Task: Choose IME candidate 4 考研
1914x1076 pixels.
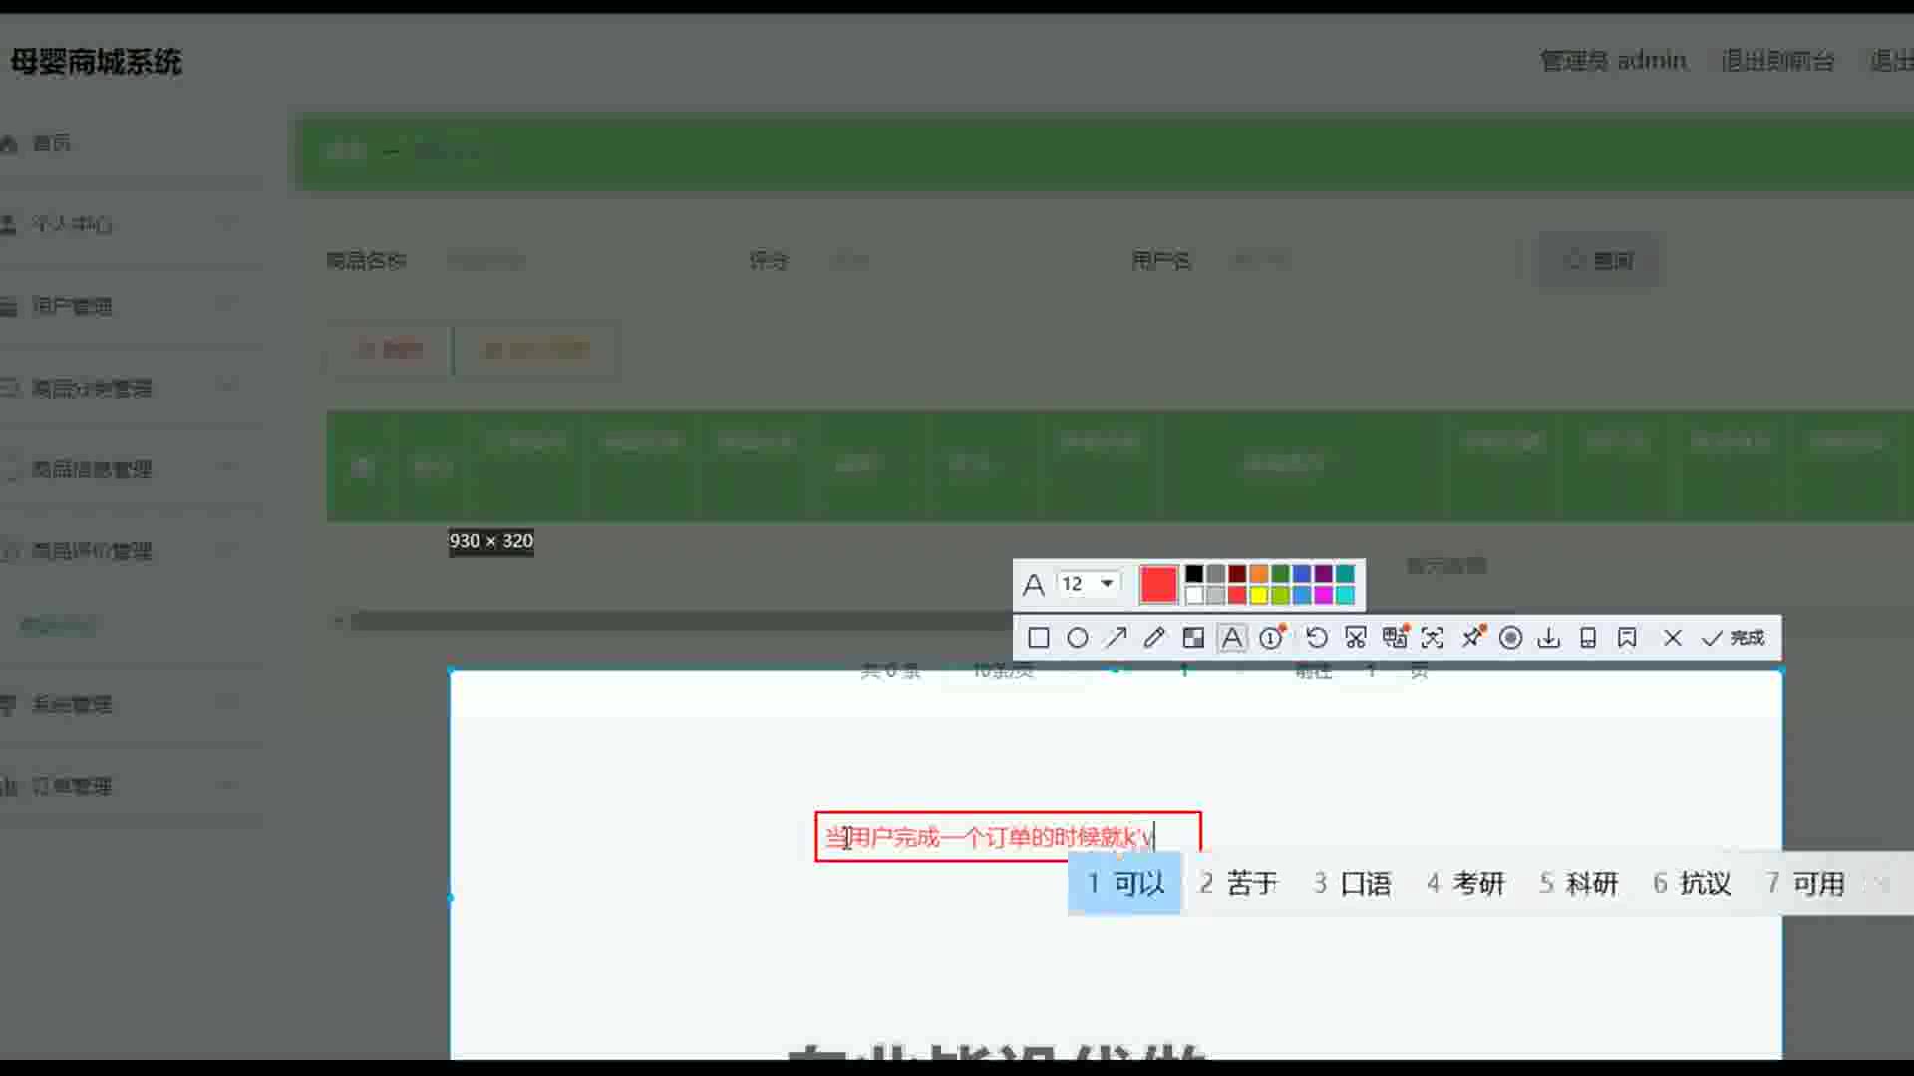Action: pyautogui.click(x=1465, y=883)
